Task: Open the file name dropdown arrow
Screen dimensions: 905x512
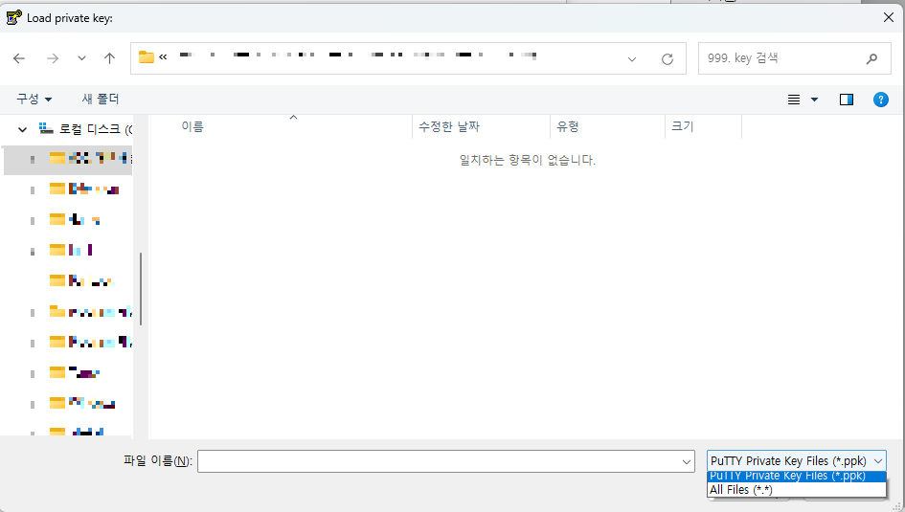Action: click(x=687, y=461)
